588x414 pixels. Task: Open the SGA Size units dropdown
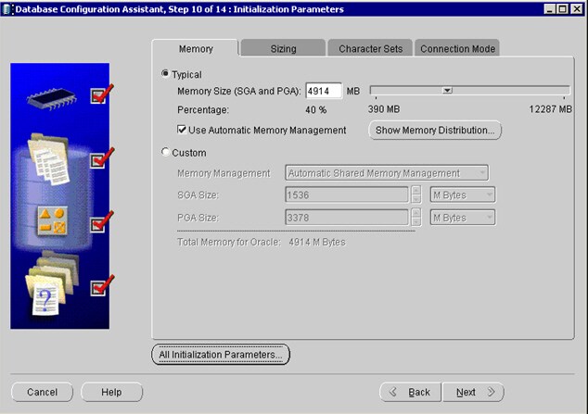pyautogui.click(x=463, y=194)
